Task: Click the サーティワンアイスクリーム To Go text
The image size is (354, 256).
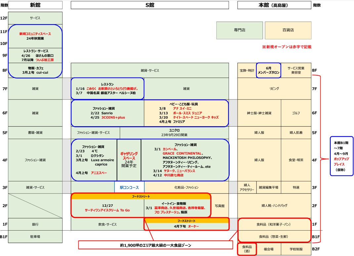Action: [108, 210]
